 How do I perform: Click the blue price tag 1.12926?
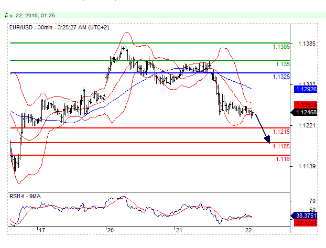tap(306, 89)
